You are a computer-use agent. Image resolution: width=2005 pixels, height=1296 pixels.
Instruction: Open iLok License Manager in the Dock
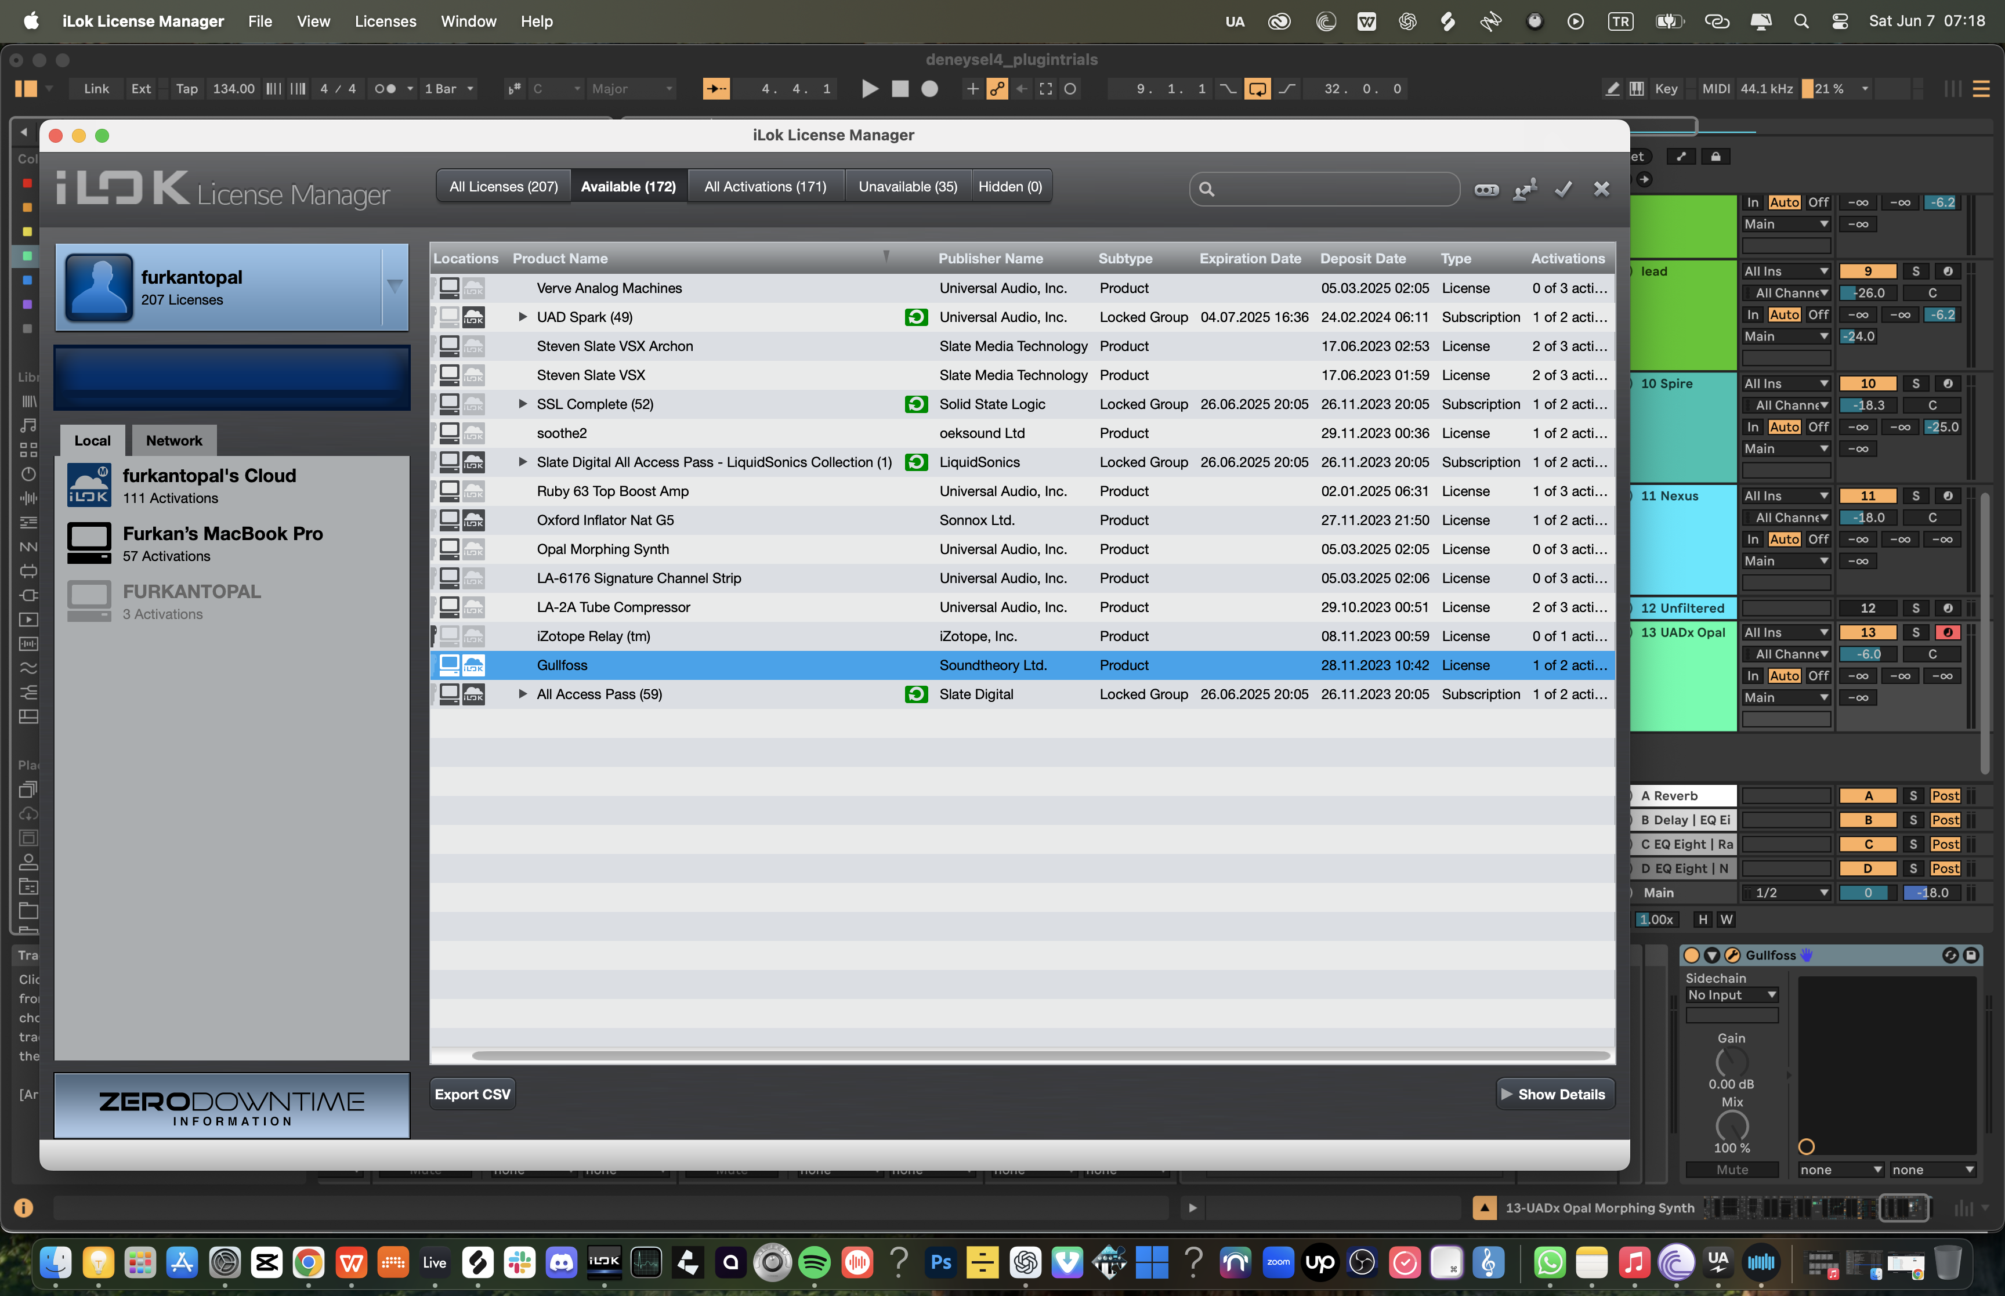click(x=604, y=1262)
